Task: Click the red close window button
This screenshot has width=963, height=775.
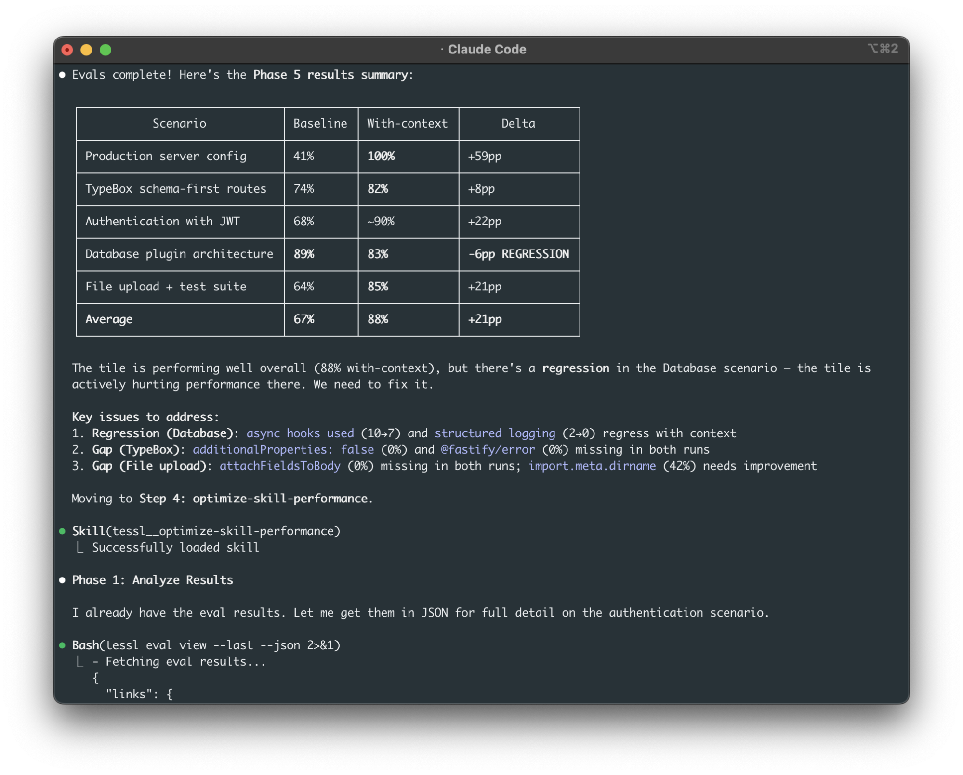Action: tap(67, 50)
